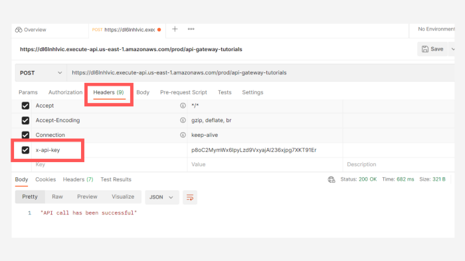Open the Pre-request Script tab

(x=183, y=92)
